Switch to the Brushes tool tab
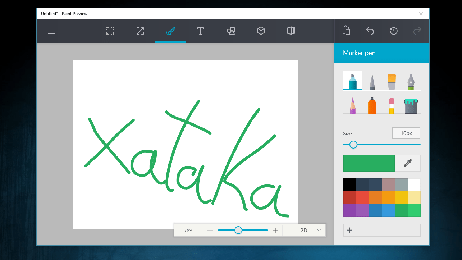 click(x=170, y=31)
